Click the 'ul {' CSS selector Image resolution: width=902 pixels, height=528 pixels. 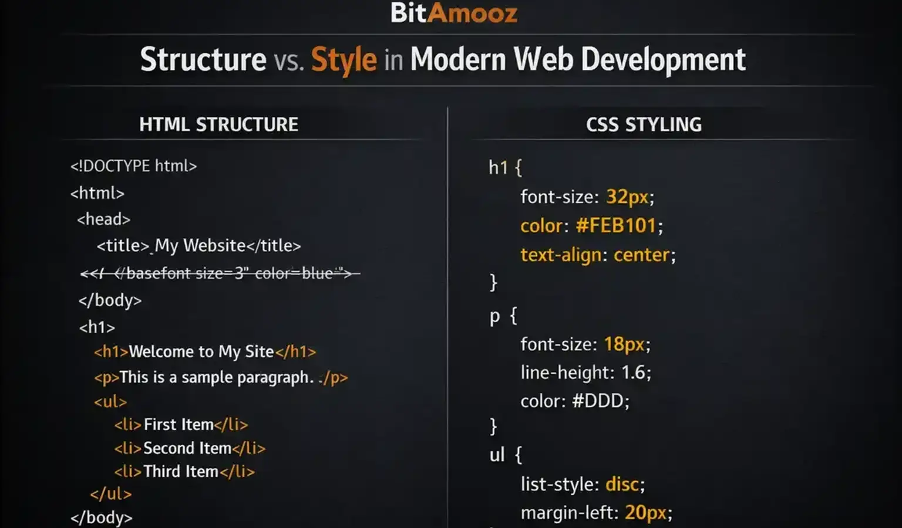[506, 455]
